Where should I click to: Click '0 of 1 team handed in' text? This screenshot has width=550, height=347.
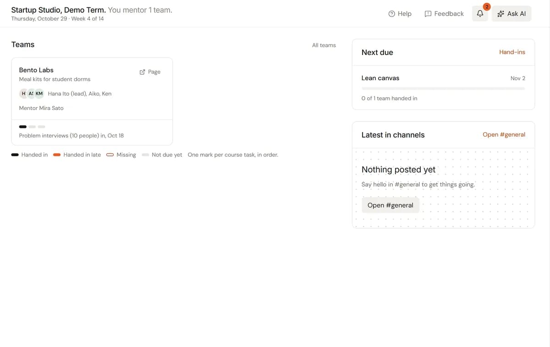389,99
